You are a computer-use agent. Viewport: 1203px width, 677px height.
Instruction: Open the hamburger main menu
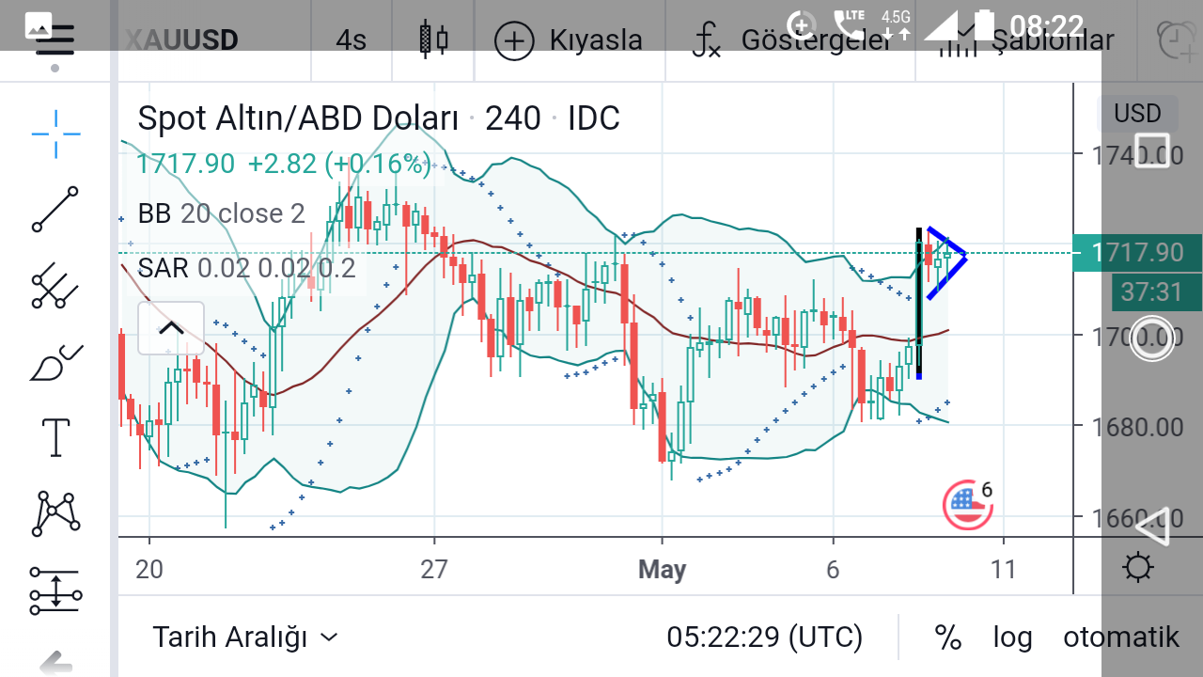pos(55,41)
